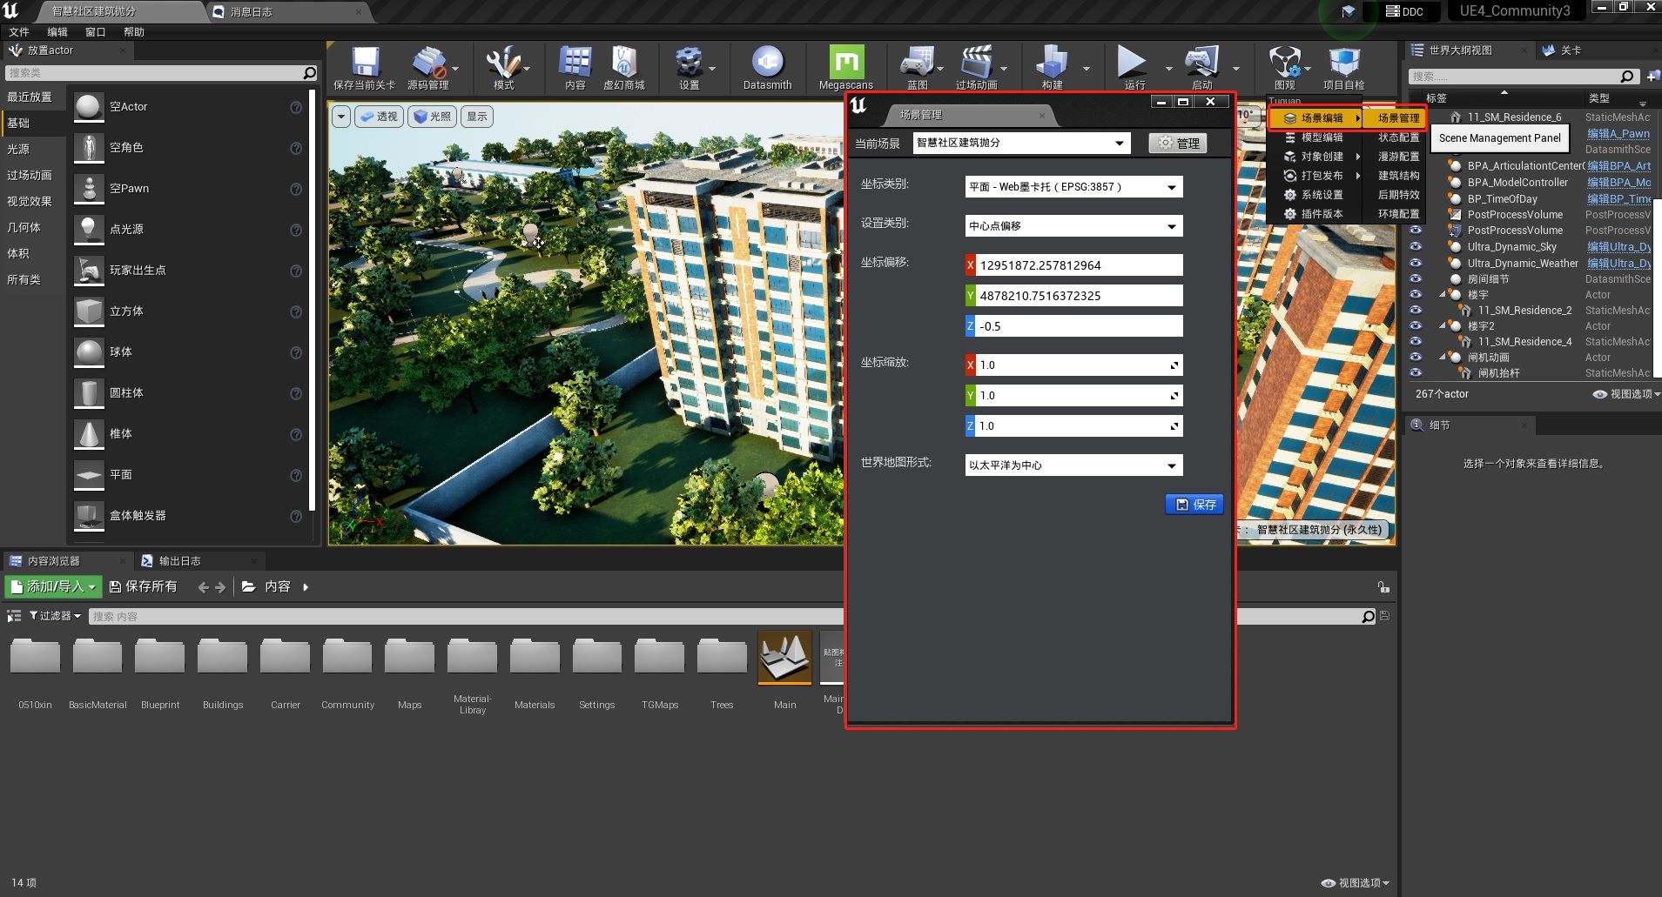
Task: Open the Blueprint (蓝图) toolbar icon
Action: [x=916, y=63]
